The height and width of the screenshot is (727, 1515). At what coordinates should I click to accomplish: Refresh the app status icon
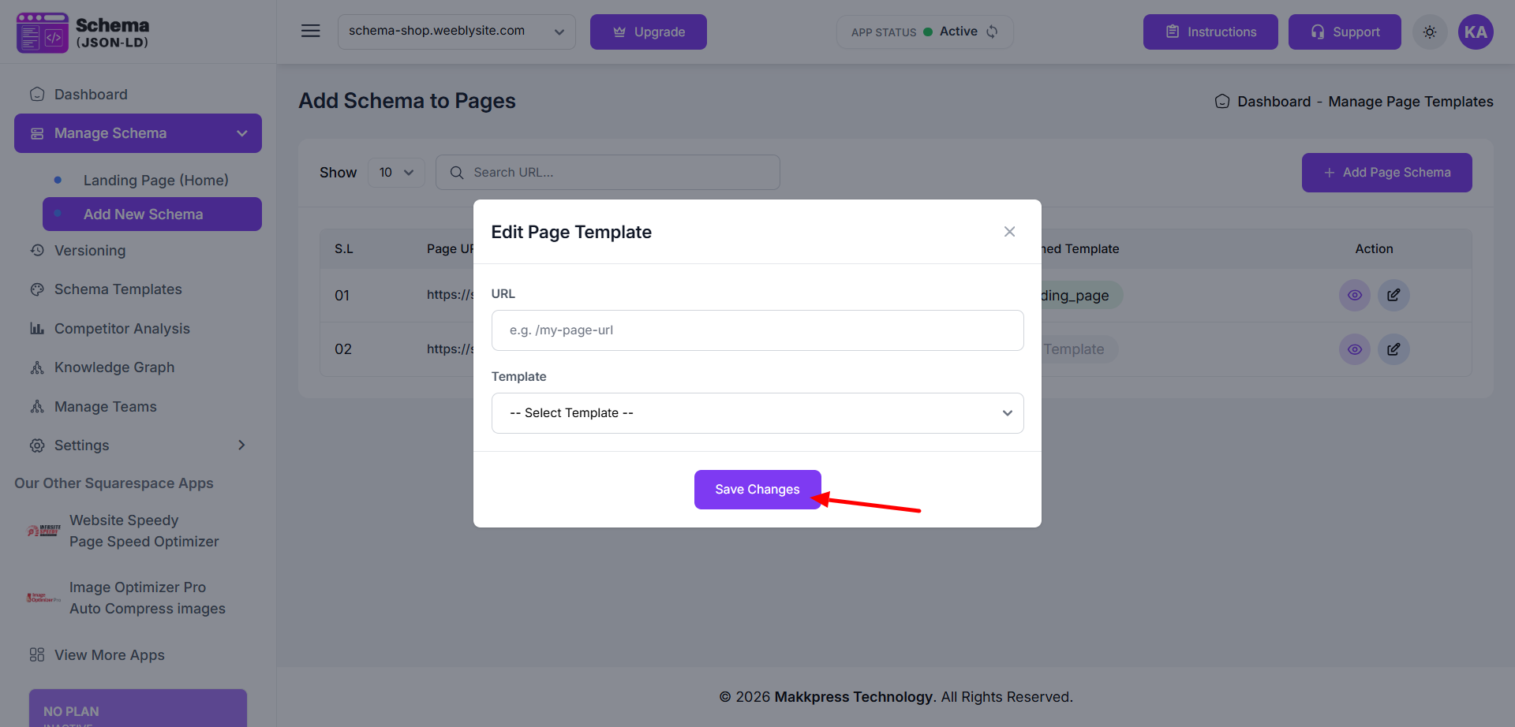point(993,32)
